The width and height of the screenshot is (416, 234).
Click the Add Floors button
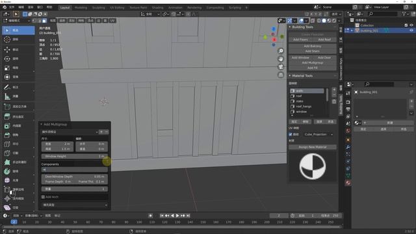click(x=300, y=40)
